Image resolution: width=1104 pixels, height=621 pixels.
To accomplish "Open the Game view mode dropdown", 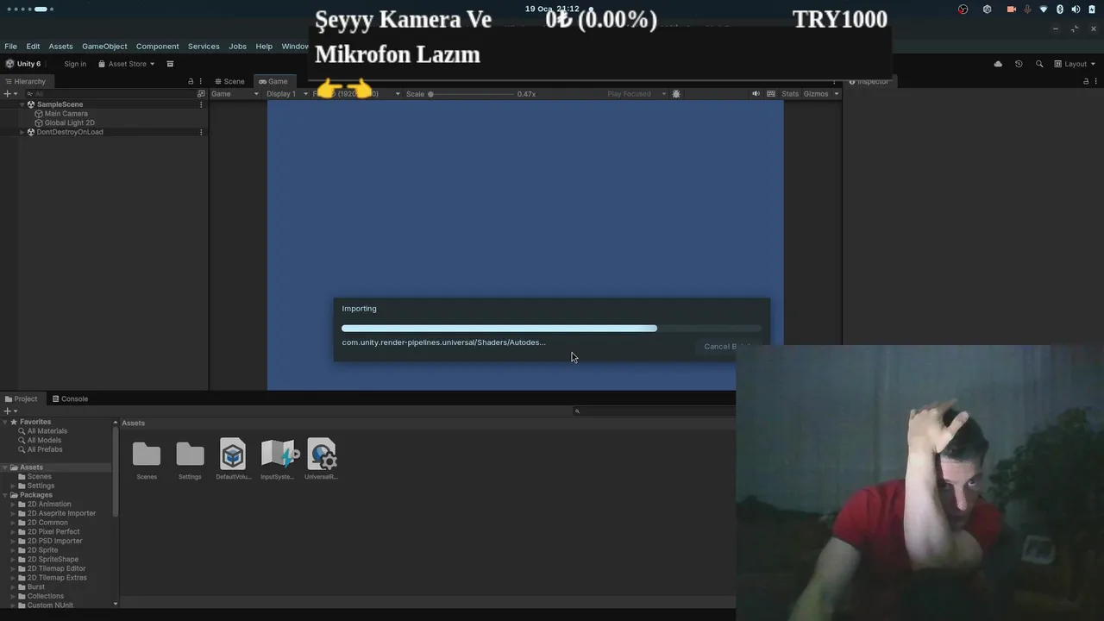I will tap(235, 94).
